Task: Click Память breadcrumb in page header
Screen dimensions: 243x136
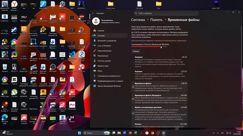Action: (156, 20)
